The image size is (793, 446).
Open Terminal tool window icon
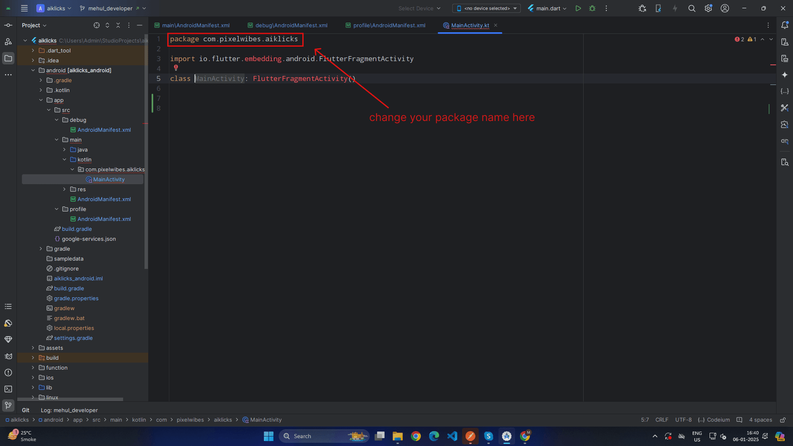tap(8, 389)
